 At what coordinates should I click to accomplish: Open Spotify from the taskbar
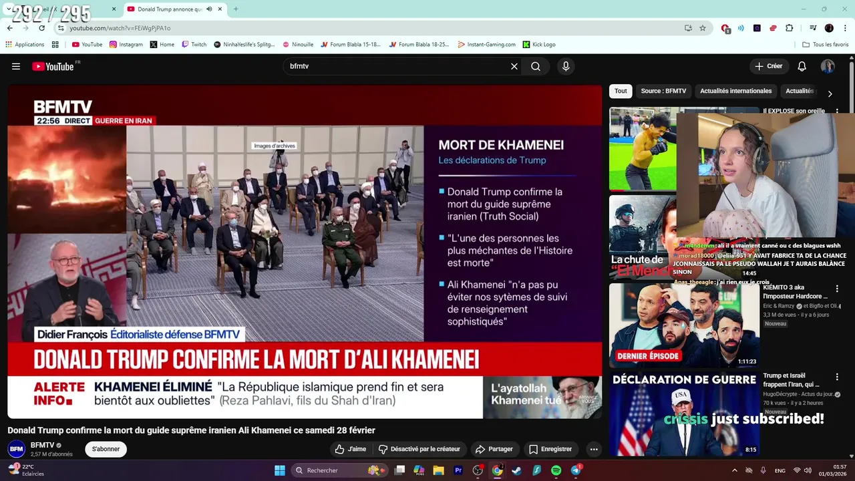coord(556,470)
